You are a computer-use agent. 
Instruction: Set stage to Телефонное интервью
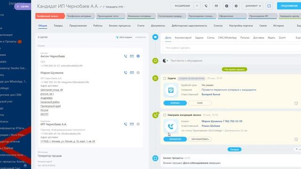(80, 16)
